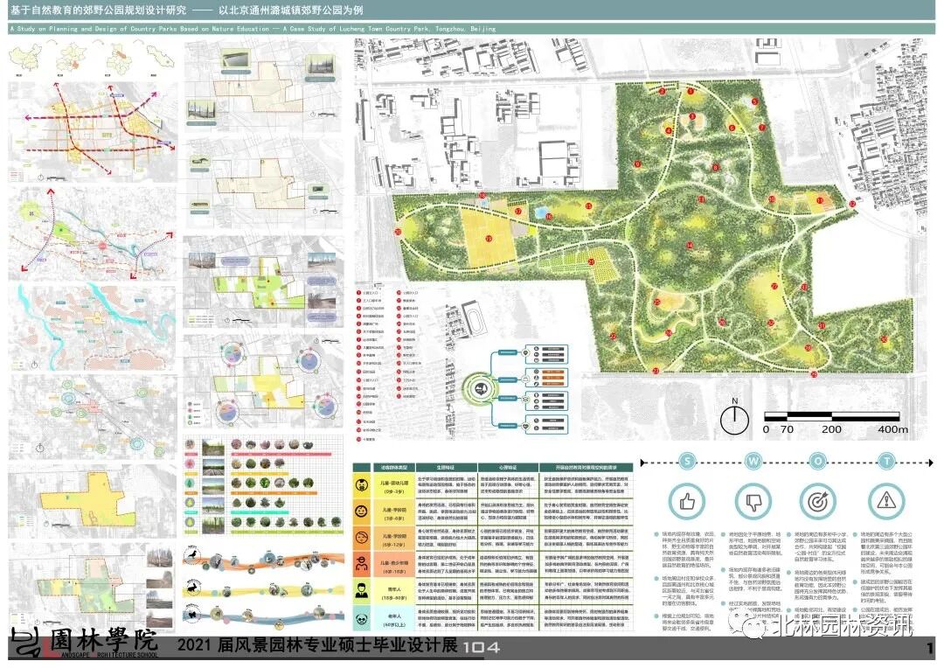Open the orange bird timeline band

pyautogui.click(x=264, y=560)
